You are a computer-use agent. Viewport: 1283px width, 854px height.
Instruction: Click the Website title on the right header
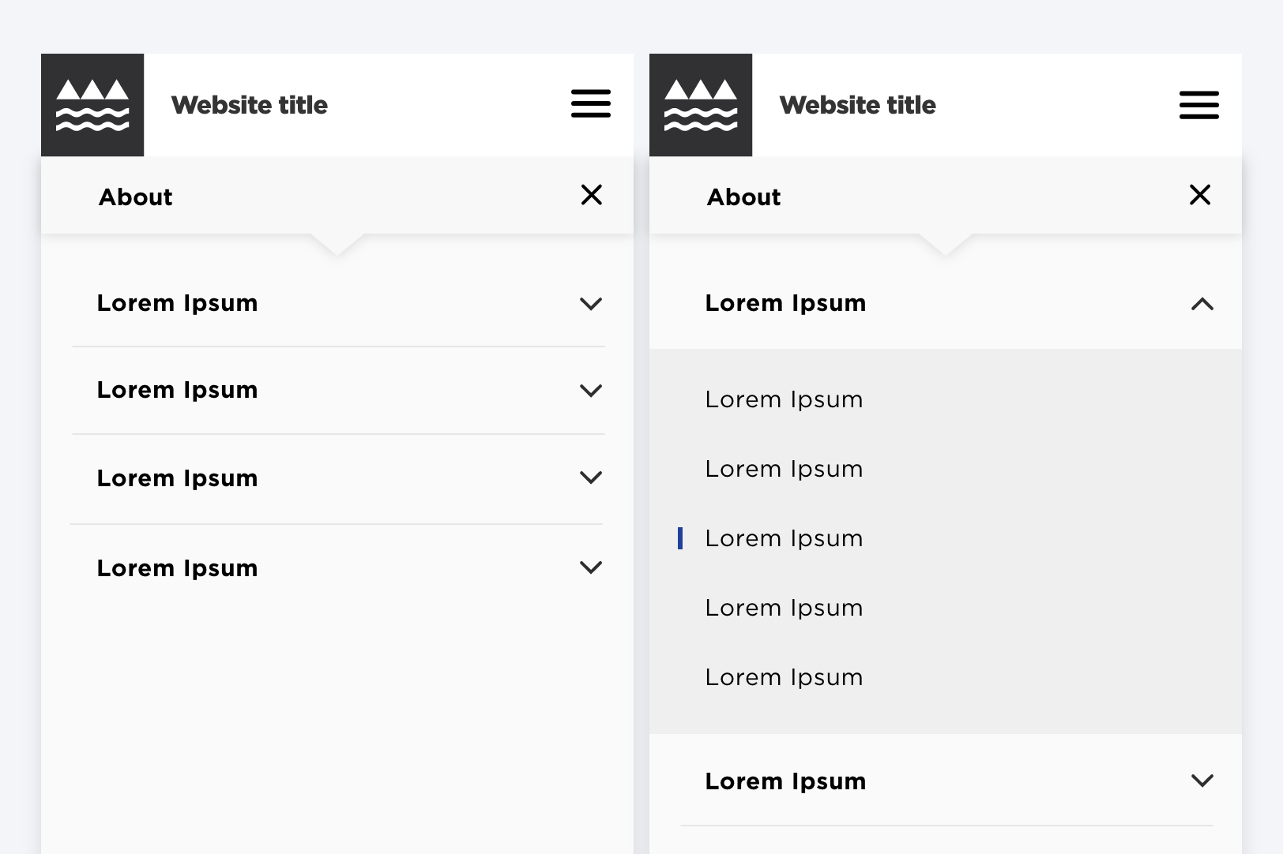[857, 105]
